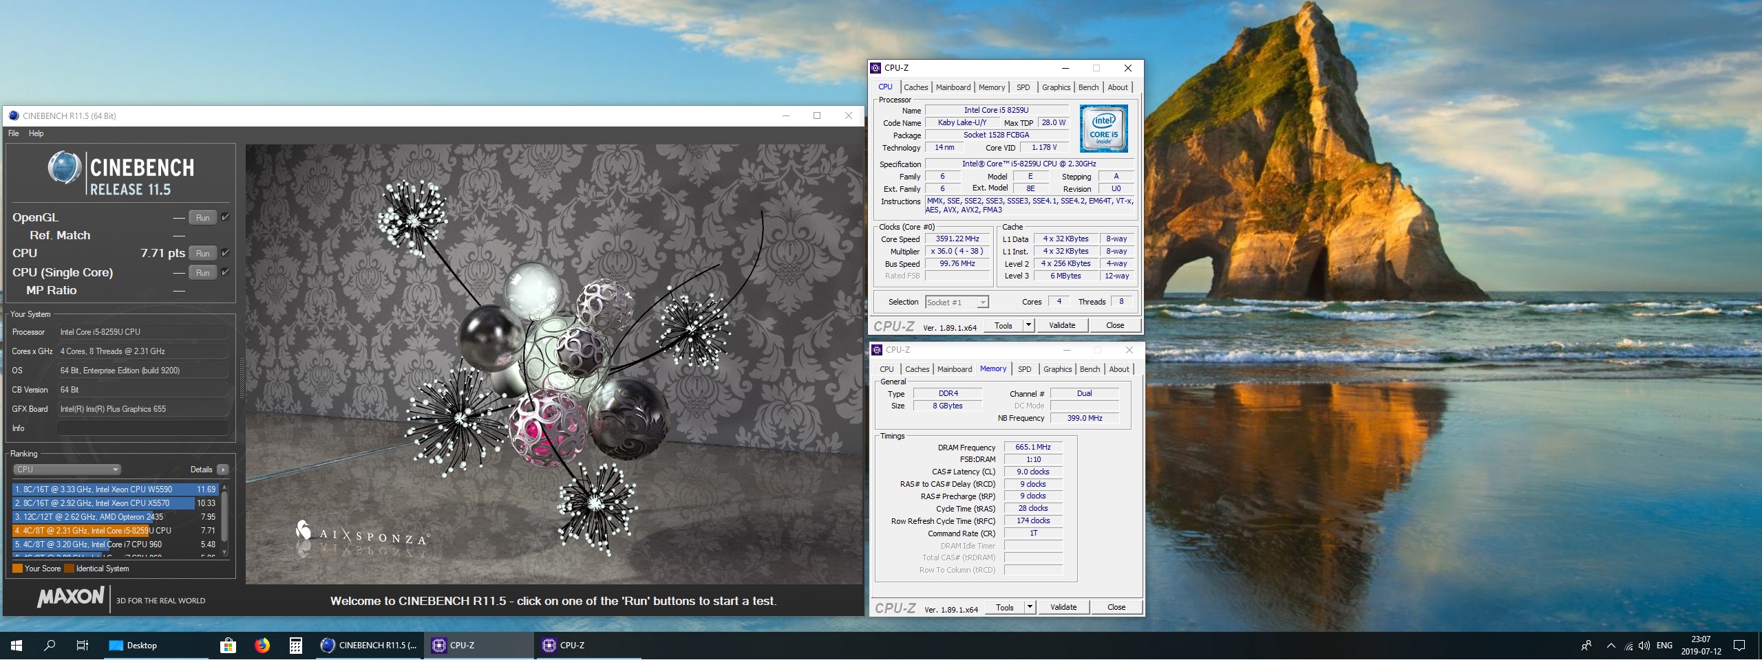
Task: Click the CPU-Z title bar icon of upper window
Action: [x=876, y=68]
